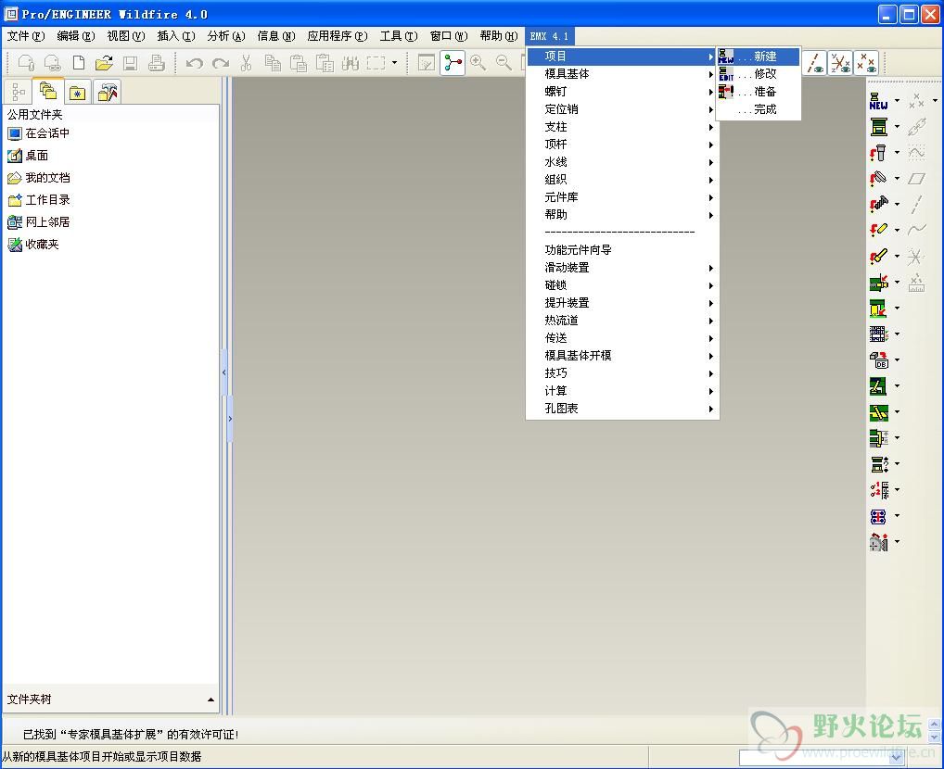Image resolution: width=944 pixels, height=769 pixels.
Task: Collapse the navigator panel with left chevron
Action: point(224,372)
